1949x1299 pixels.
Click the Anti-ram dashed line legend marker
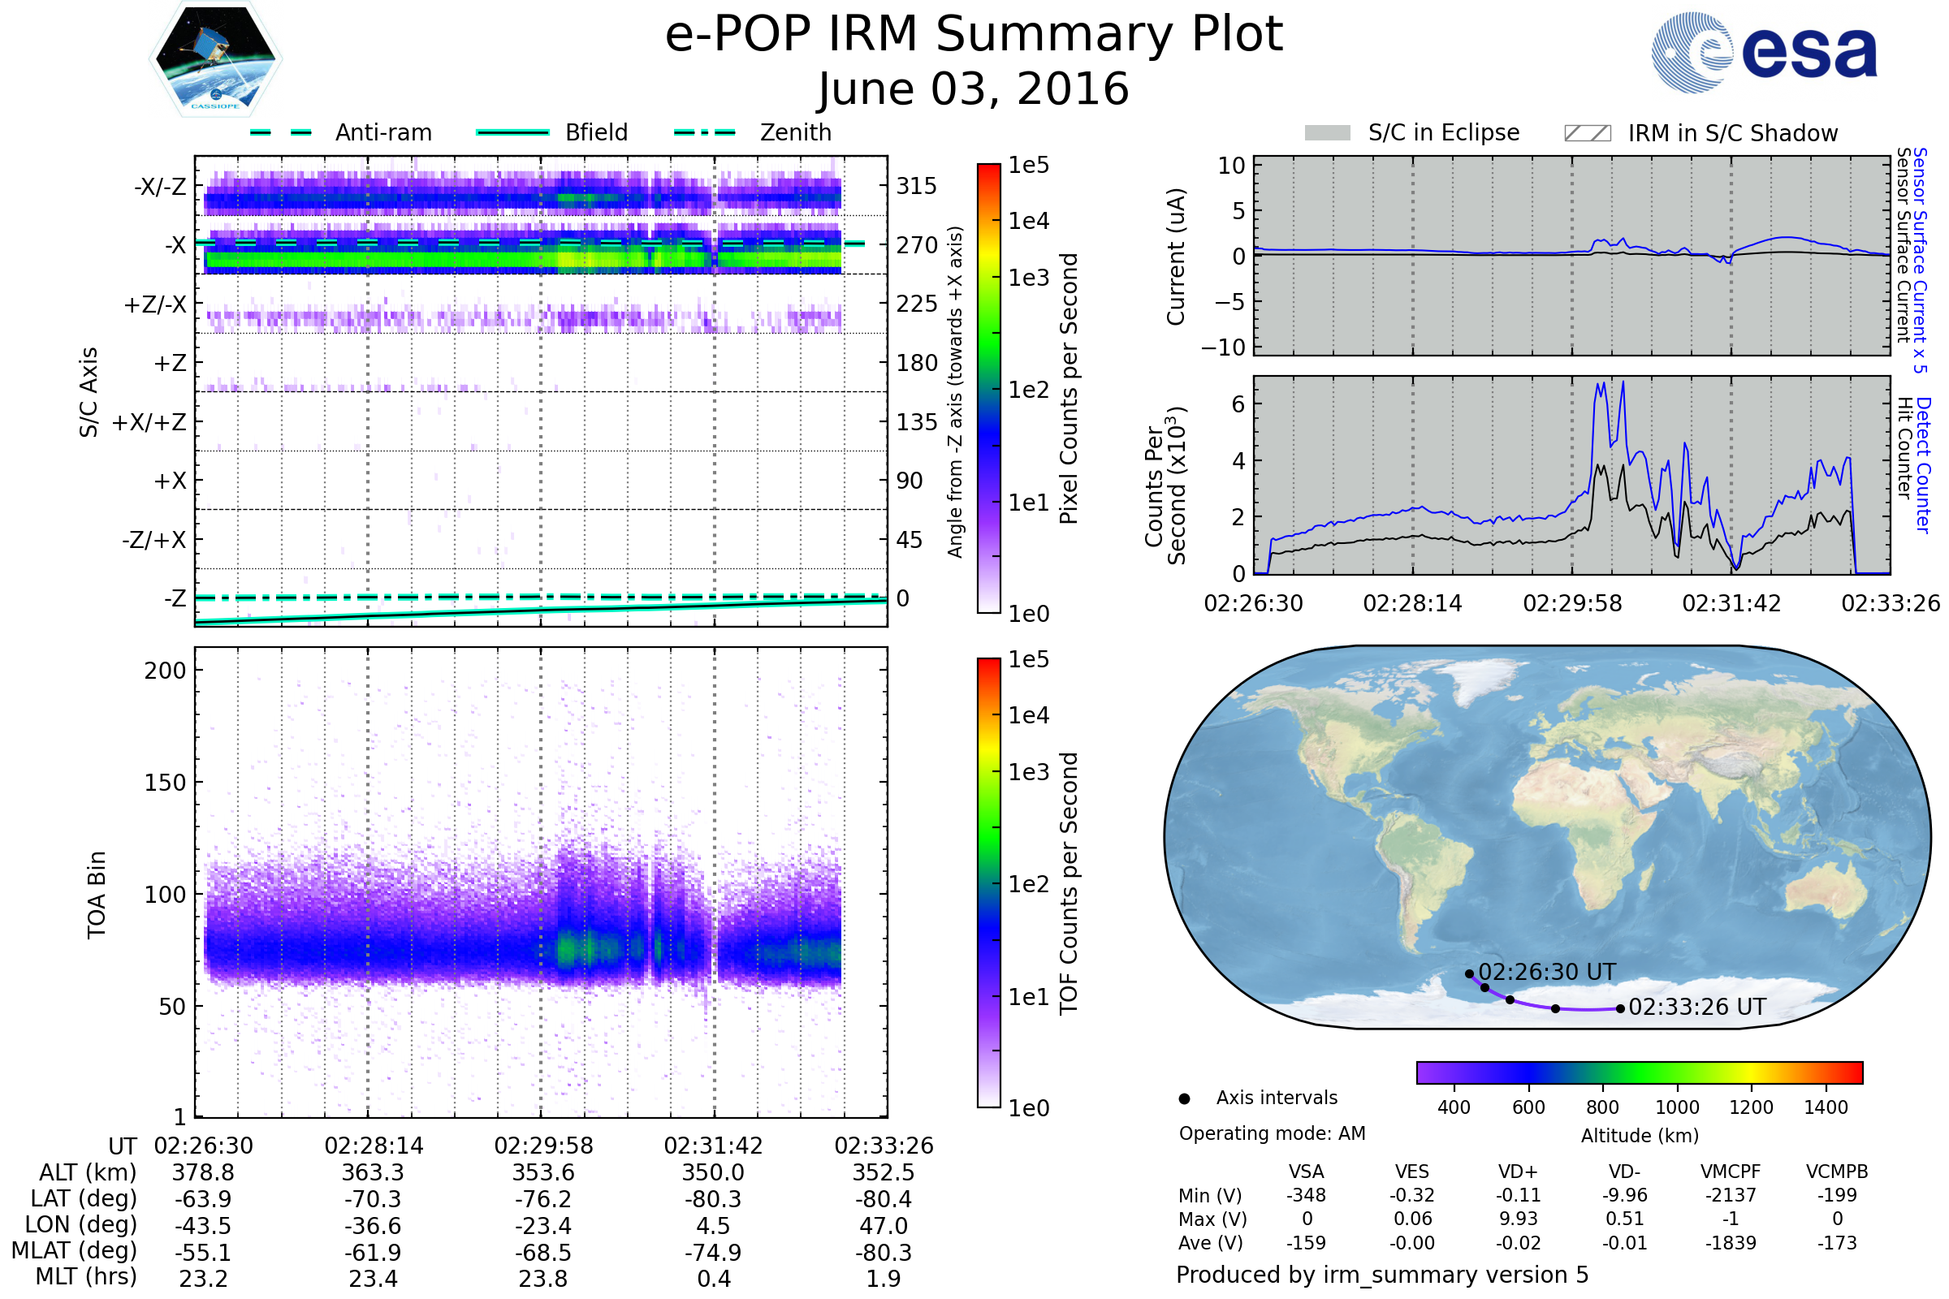pos(281,132)
